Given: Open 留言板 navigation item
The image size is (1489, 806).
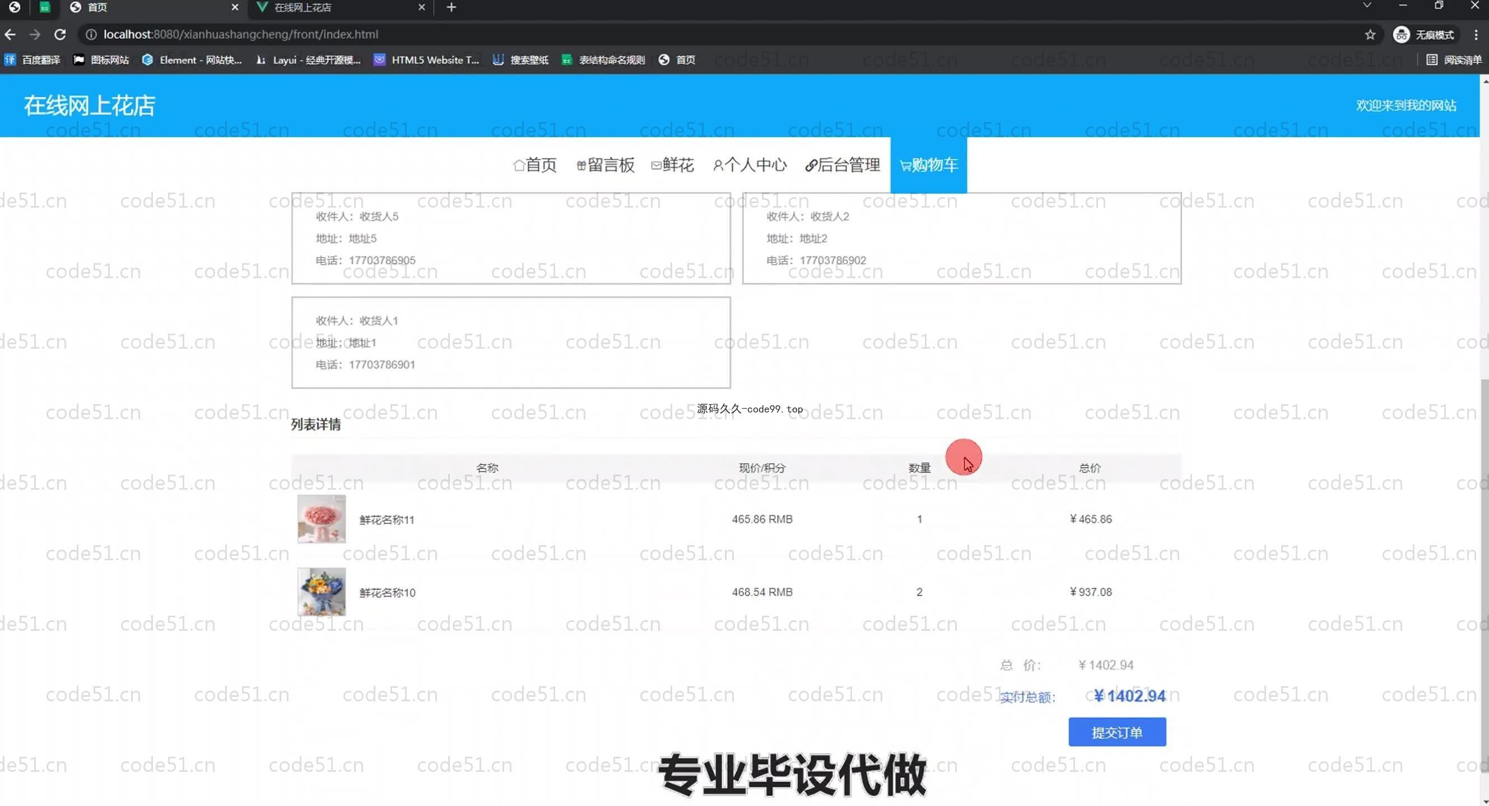Looking at the screenshot, I should (x=605, y=165).
